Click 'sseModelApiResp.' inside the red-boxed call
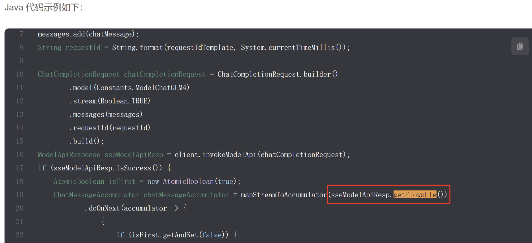The width and height of the screenshot is (532, 243). pyautogui.click(x=362, y=195)
